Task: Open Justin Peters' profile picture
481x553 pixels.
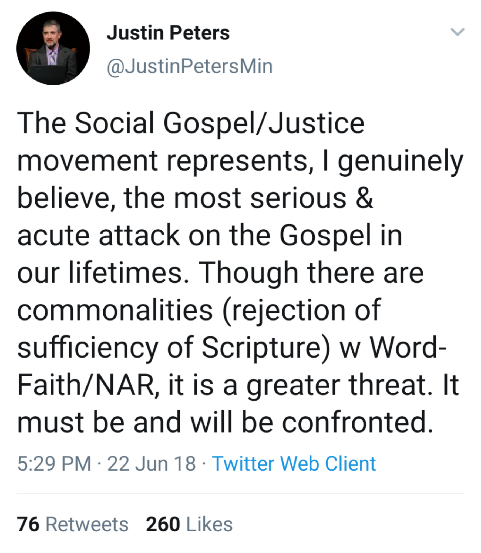Action: [53, 48]
